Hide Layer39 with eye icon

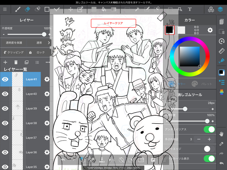click(5, 109)
